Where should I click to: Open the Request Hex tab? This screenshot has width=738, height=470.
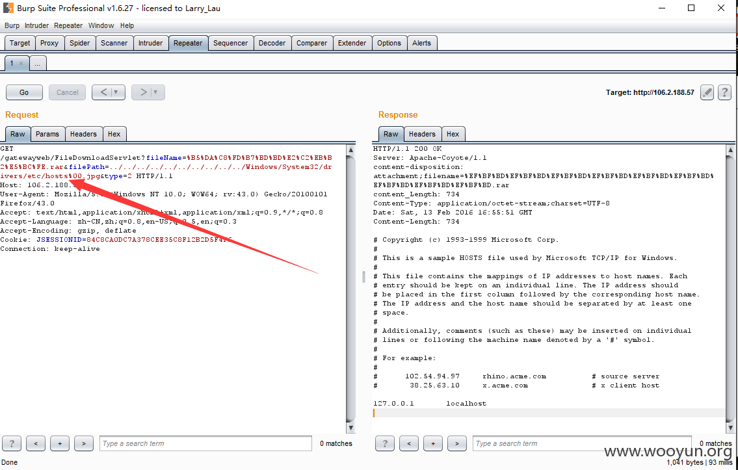pyautogui.click(x=114, y=134)
